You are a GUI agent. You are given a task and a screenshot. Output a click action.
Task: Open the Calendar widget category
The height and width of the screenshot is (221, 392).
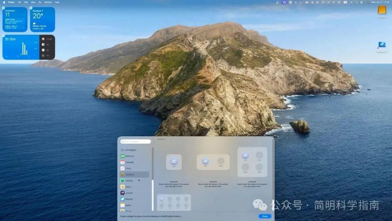pos(131,162)
